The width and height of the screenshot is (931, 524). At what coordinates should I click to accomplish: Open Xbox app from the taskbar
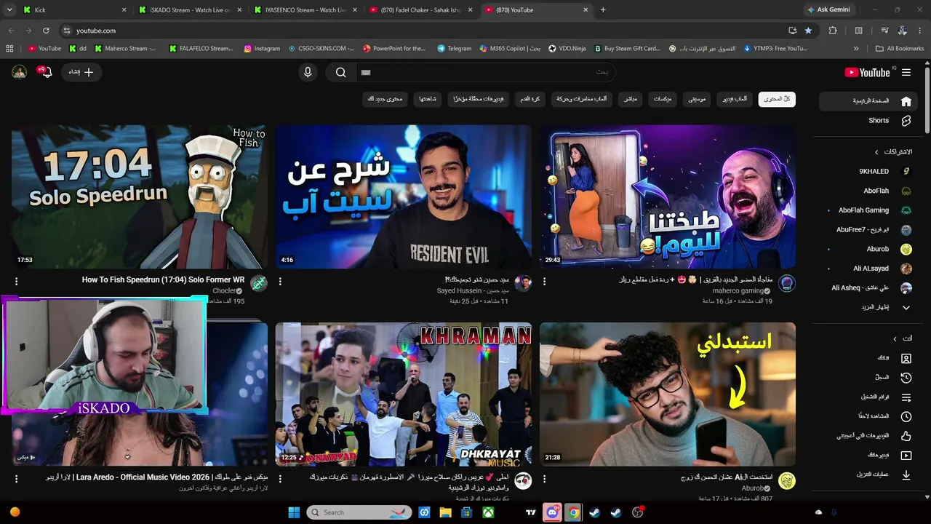pos(488,512)
